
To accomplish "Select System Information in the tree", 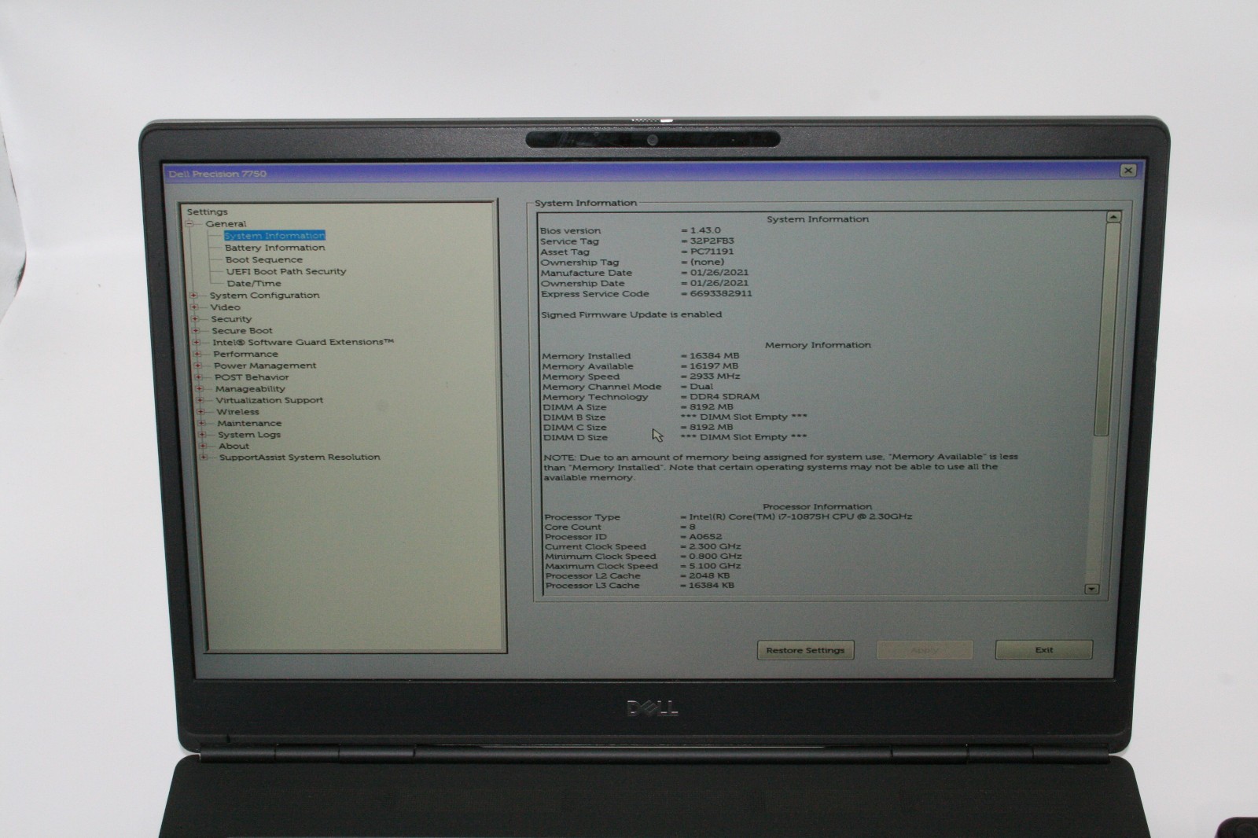I will point(274,236).
